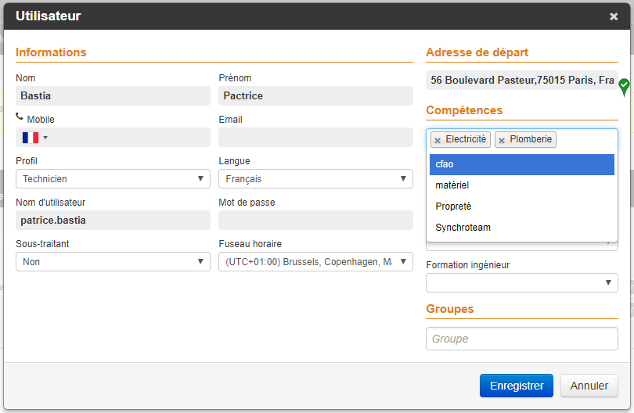Remove the Electricité skill tag
This screenshot has width=634, height=413.
[x=438, y=141]
